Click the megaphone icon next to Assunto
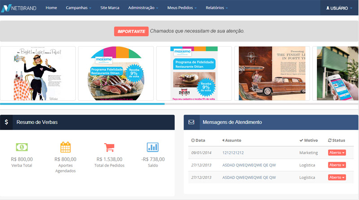This screenshot has height=200, width=359. (x=223, y=140)
